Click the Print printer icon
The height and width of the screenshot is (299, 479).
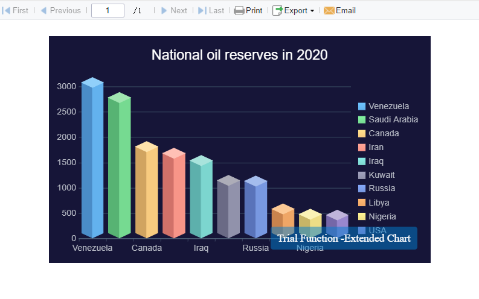pyautogui.click(x=239, y=11)
